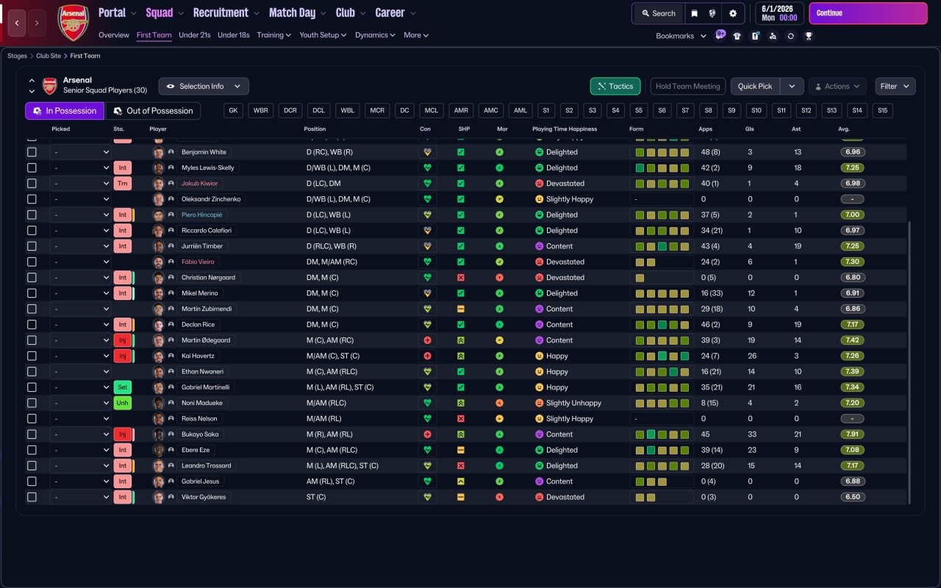The width and height of the screenshot is (941, 588).
Task: Click the Trn status badge for Jakub Kiwior
Action: (123, 184)
